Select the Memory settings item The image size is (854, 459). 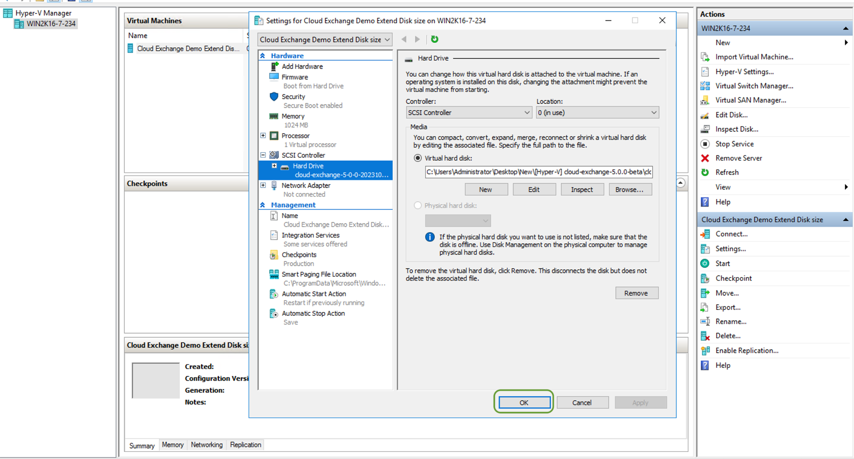click(x=293, y=116)
